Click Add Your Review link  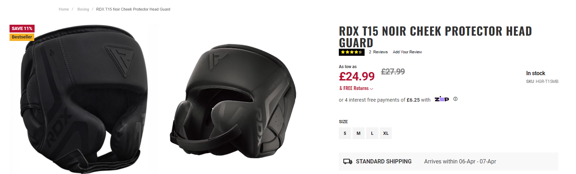(x=407, y=52)
